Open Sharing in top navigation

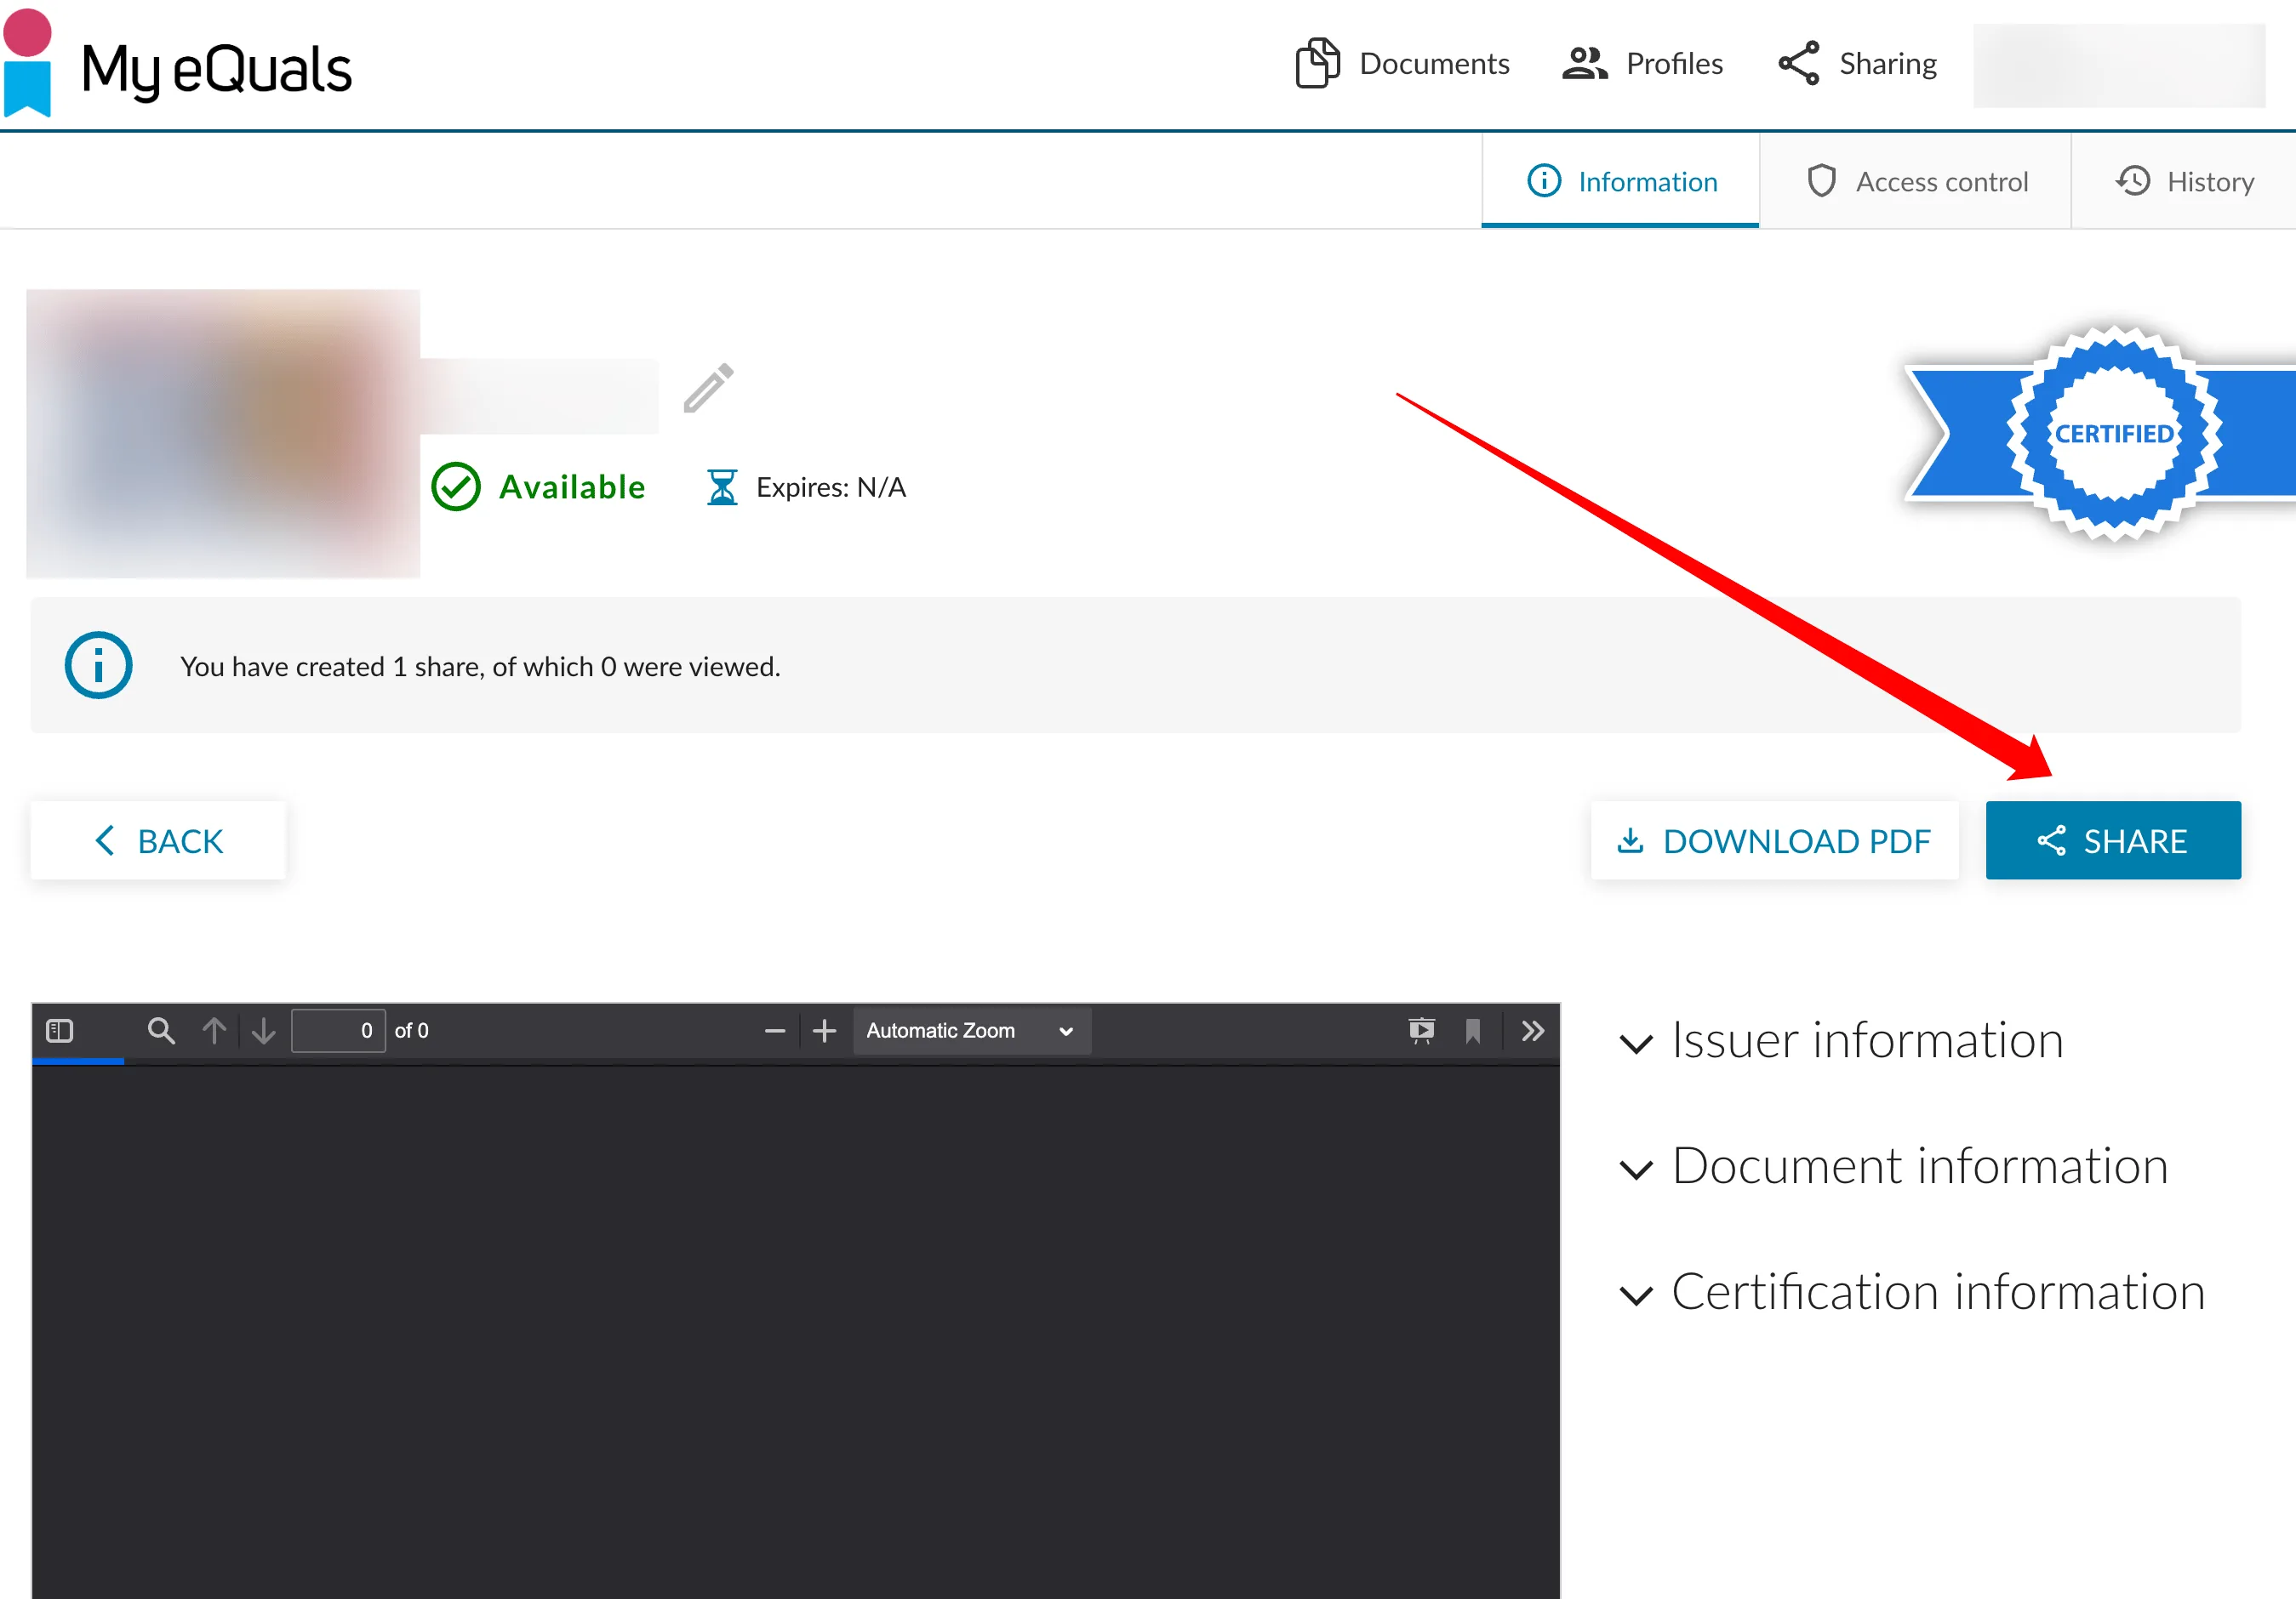1858,64
